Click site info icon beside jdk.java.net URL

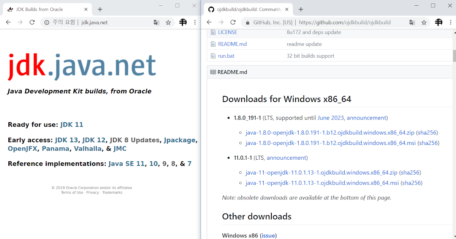pyautogui.click(x=47, y=22)
